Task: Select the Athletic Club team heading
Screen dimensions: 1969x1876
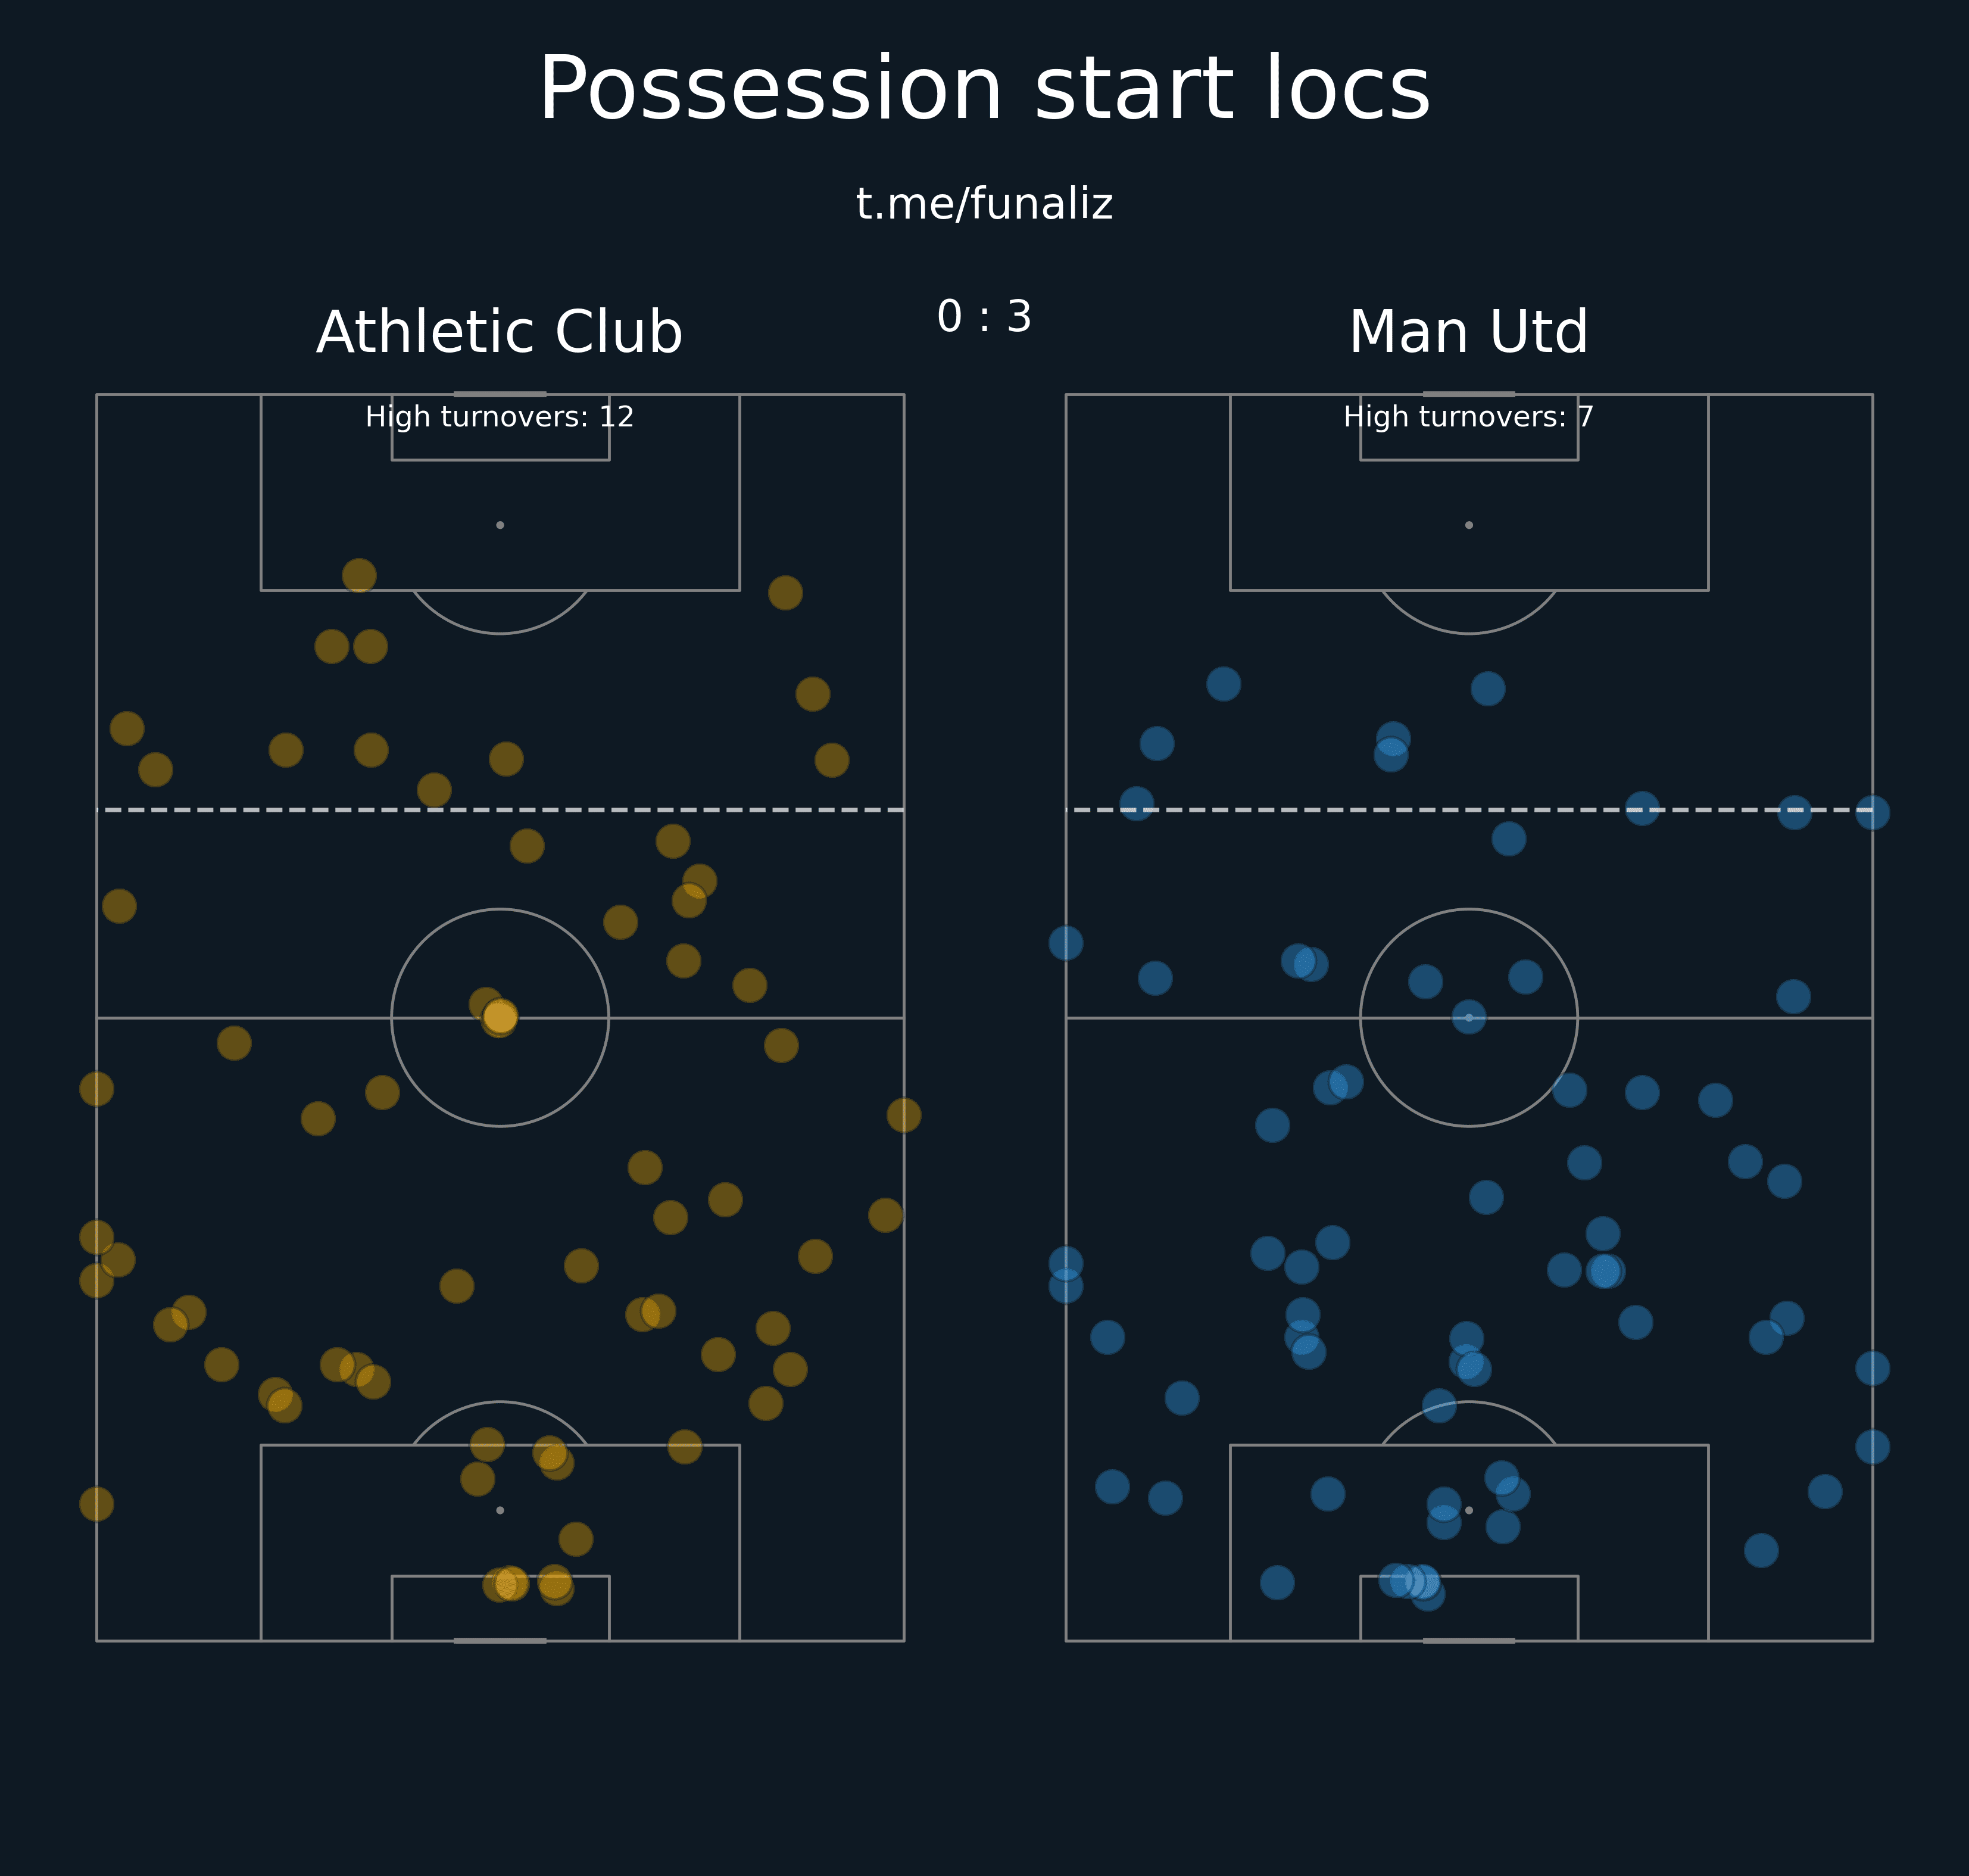Action: (x=499, y=332)
